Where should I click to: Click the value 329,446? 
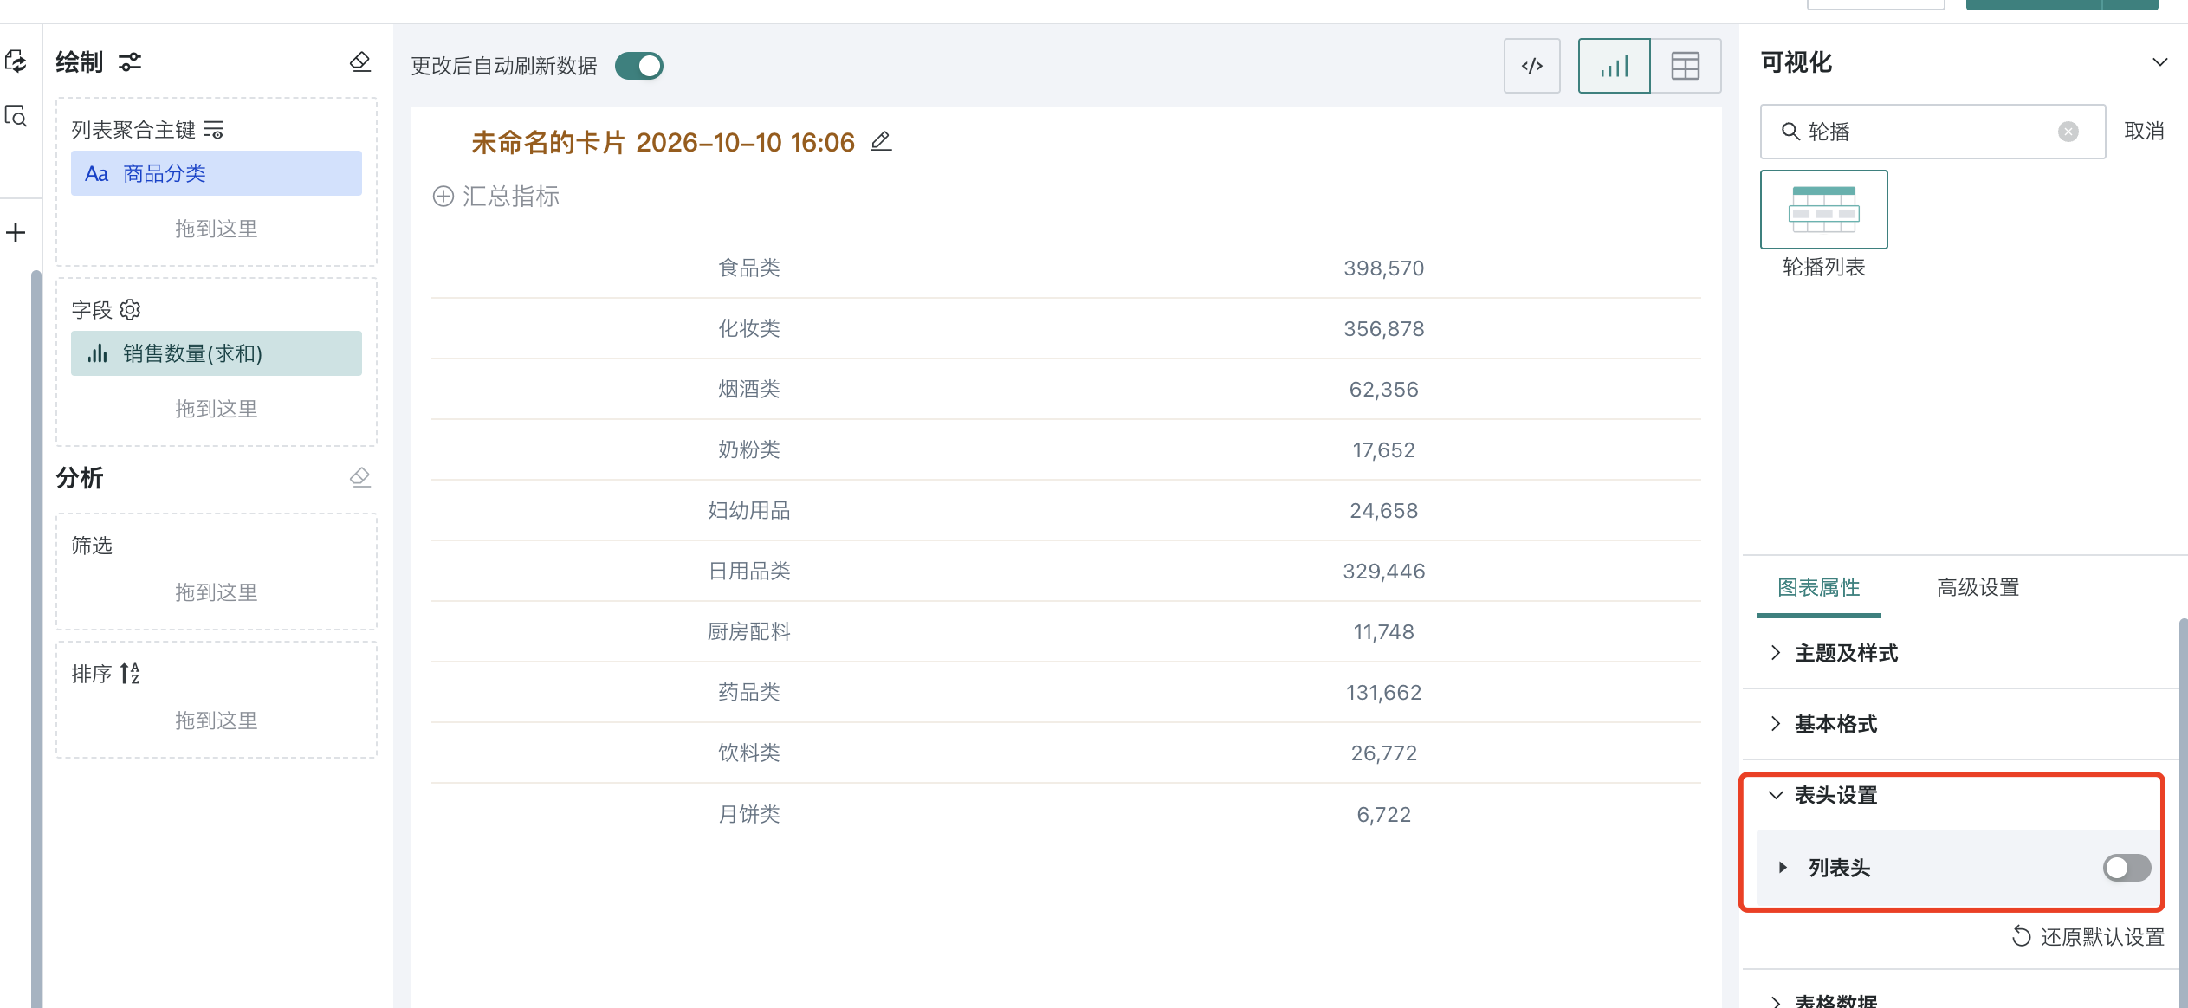point(1383,572)
